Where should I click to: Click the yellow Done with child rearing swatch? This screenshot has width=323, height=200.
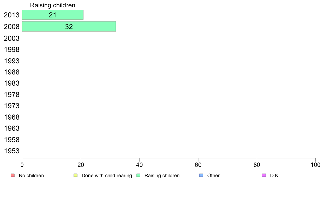click(76, 175)
